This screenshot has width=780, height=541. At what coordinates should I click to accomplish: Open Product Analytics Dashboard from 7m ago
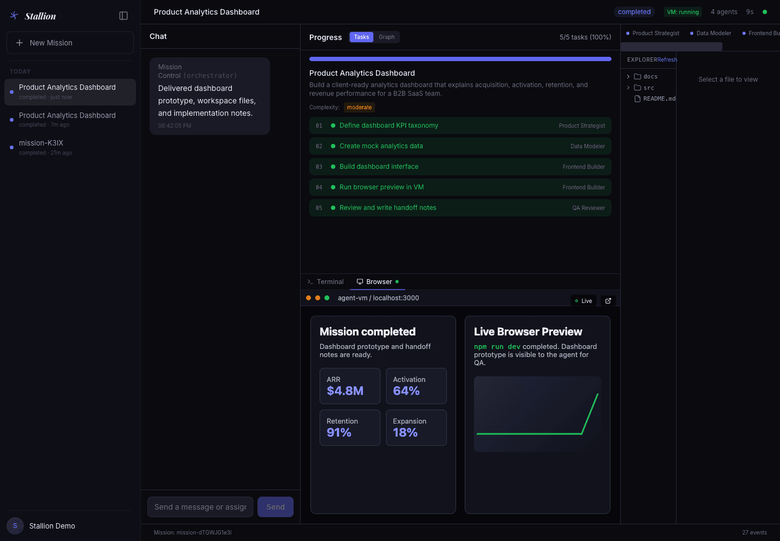coord(70,120)
